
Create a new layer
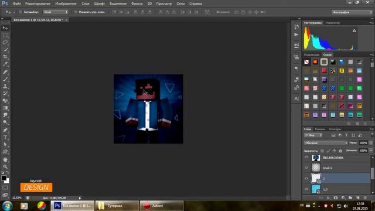(358, 198)
